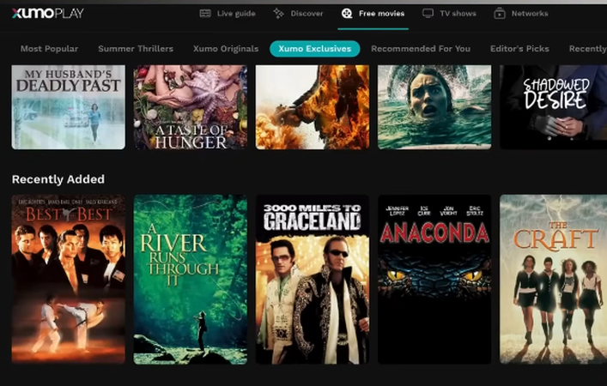
Task: Select the Most Popular category
Action: (x=49, y=49)
